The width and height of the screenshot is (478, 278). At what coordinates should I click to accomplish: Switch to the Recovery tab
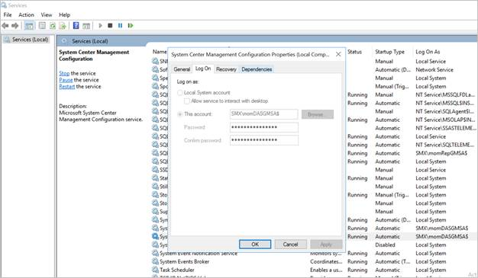tap(226, 69)
